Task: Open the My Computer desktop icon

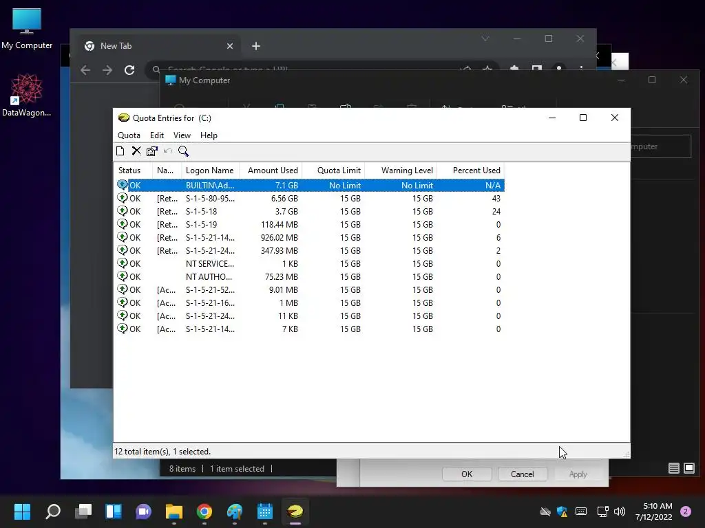Action: 27,27
